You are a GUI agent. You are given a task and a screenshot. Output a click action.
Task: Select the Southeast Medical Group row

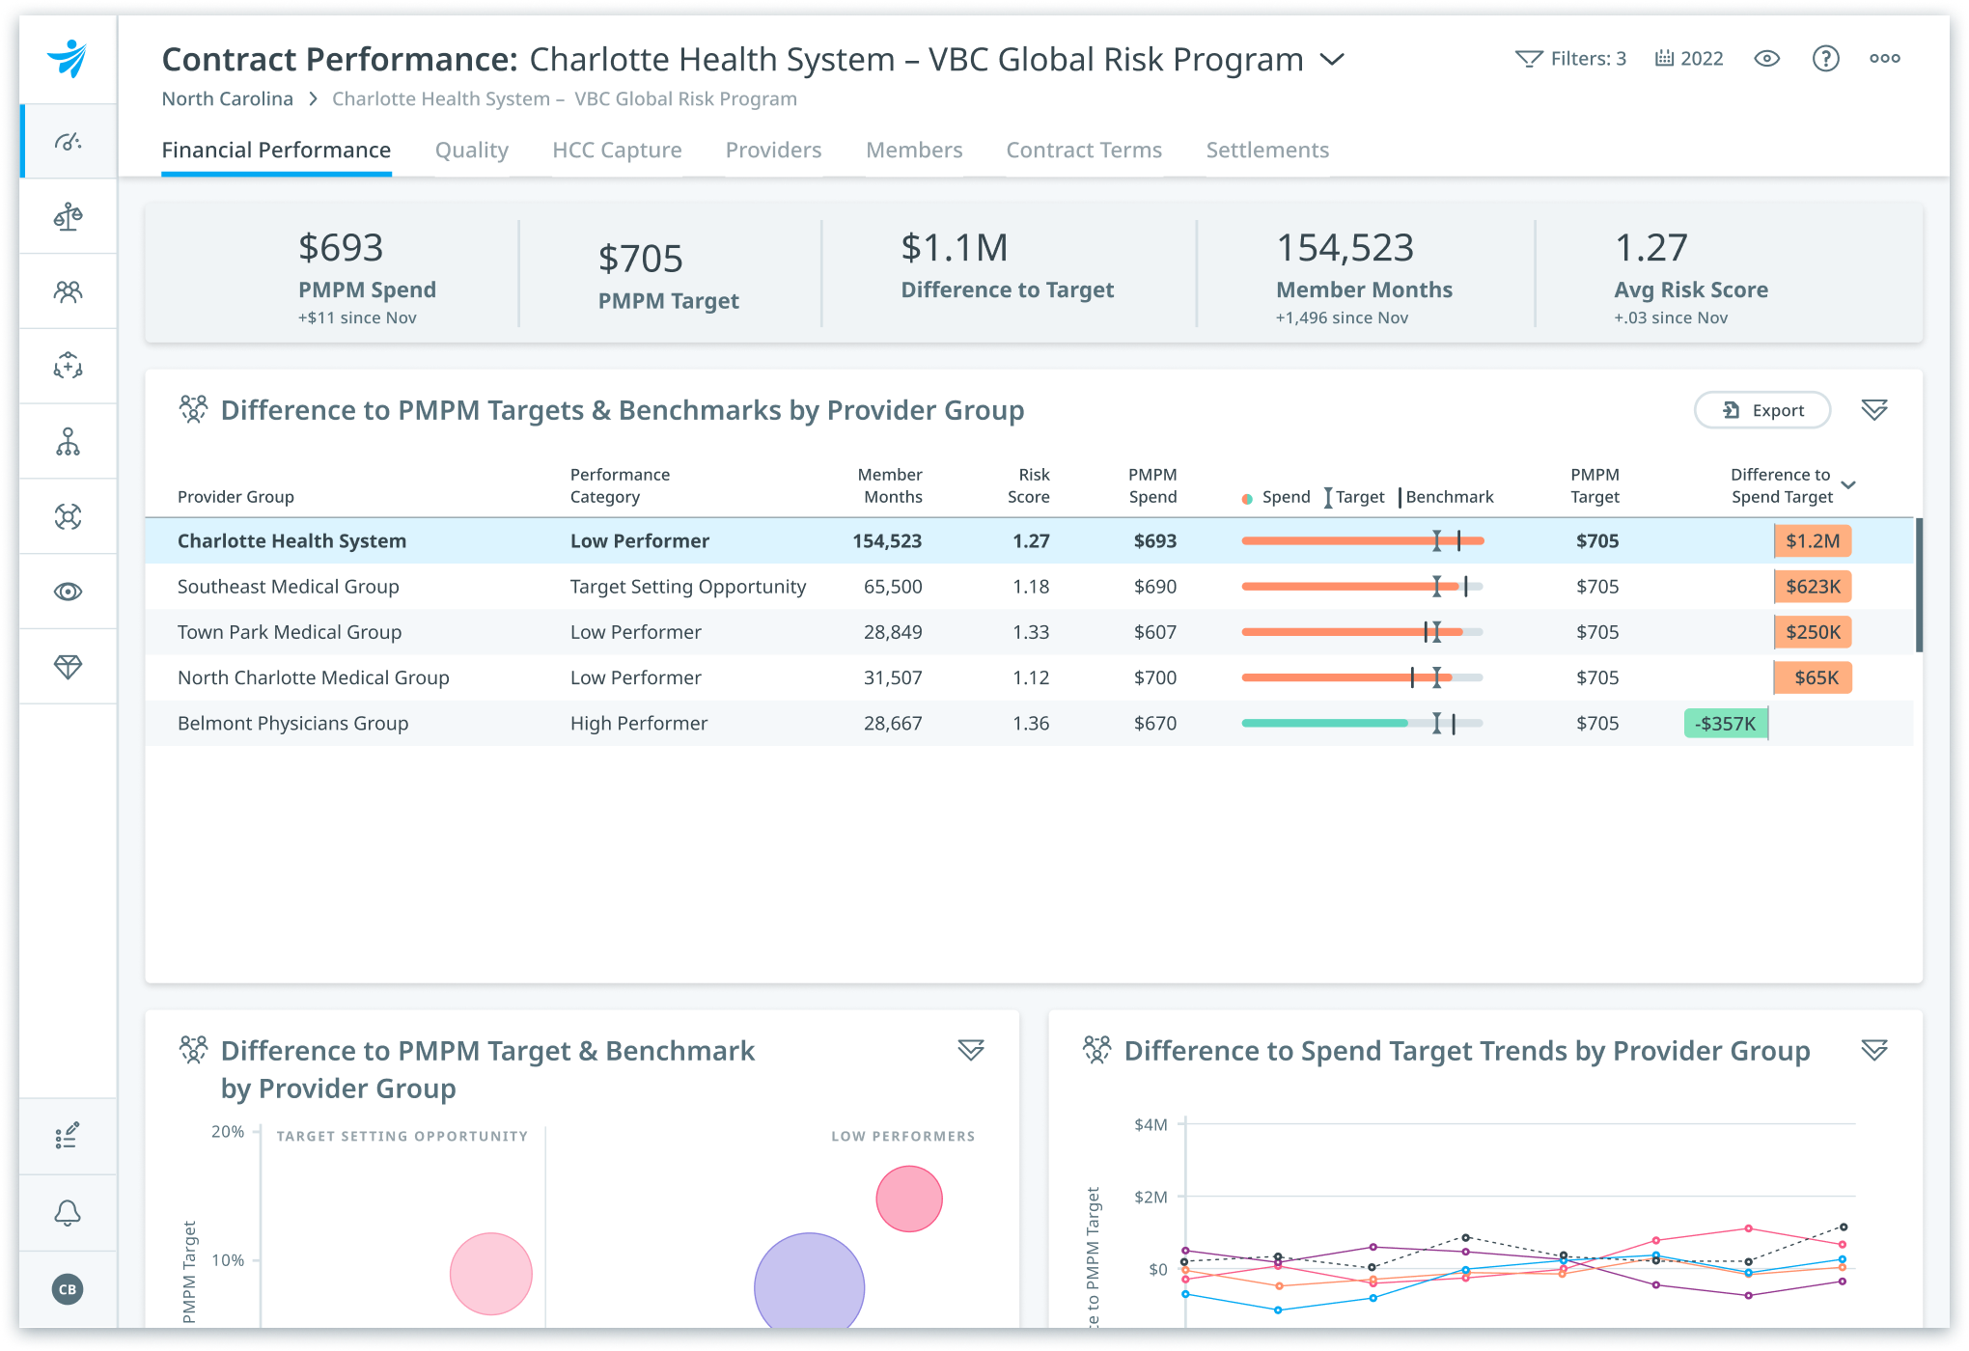tap(288, 587)
